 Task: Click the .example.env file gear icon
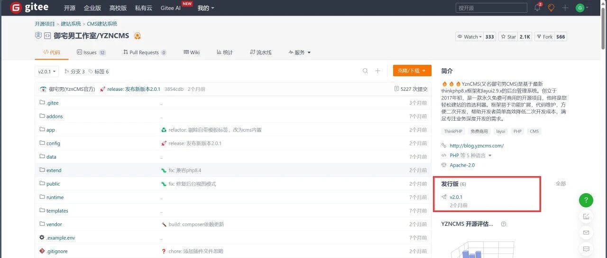click(42, 238)
